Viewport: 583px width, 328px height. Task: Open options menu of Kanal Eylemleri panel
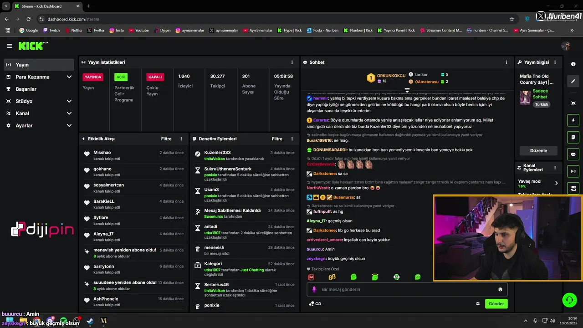pos(555,168)
